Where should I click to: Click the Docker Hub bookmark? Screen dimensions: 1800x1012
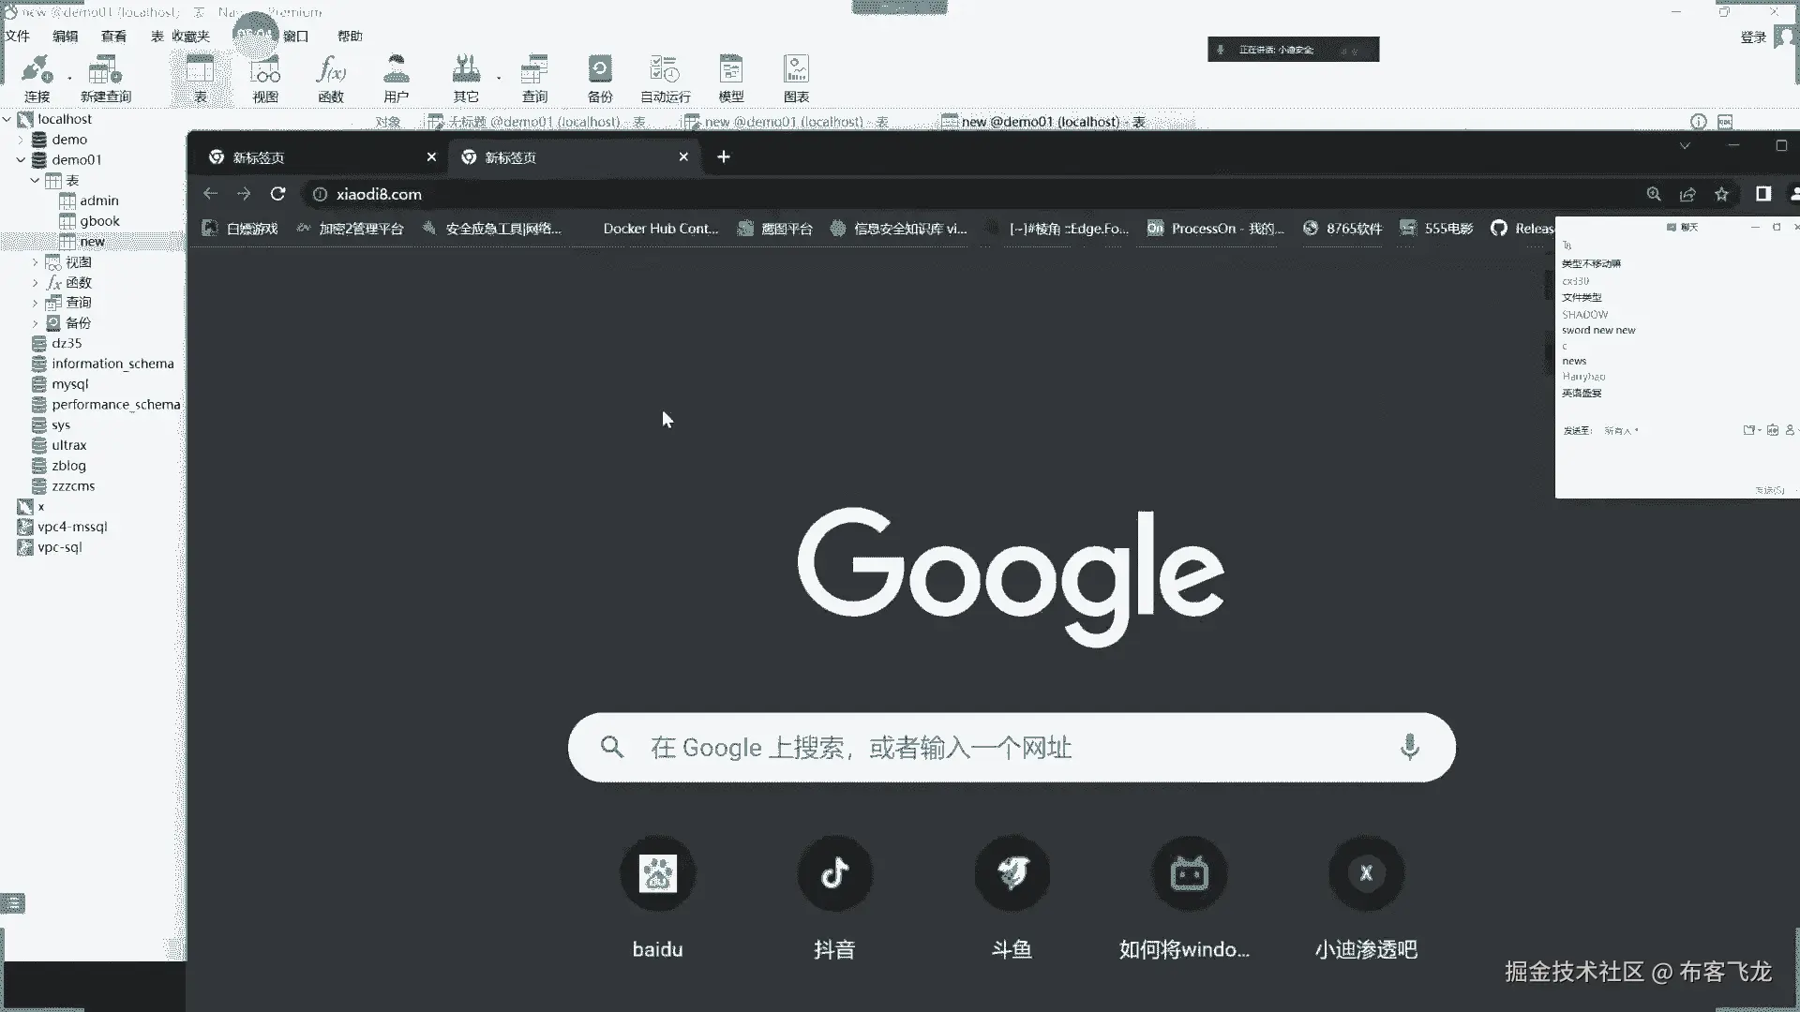tap(659, 229)
